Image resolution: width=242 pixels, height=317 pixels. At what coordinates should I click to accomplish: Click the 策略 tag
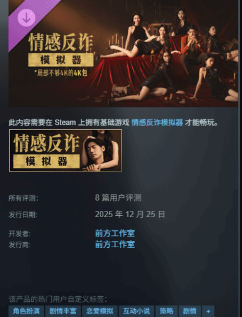tap(167, 311)
